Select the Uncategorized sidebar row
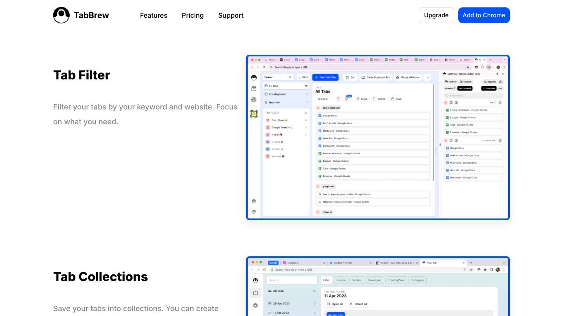Screen dimensions: 563x316 pos(286,94)
